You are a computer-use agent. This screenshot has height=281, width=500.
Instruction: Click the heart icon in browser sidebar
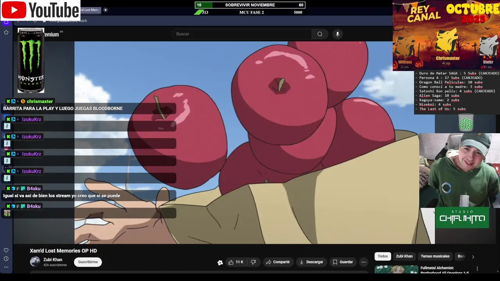[6, 250]
